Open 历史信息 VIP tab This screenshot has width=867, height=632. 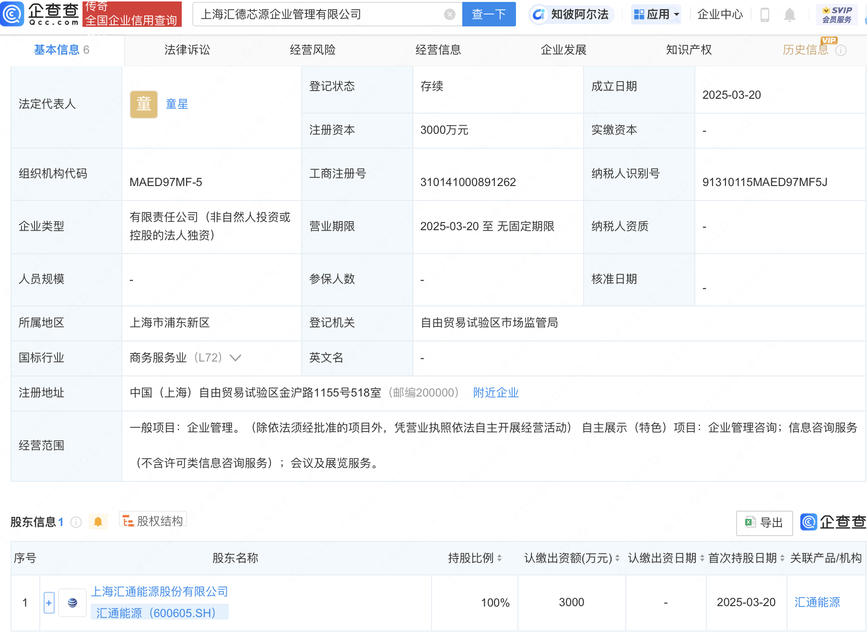click(x=805, y=50)
